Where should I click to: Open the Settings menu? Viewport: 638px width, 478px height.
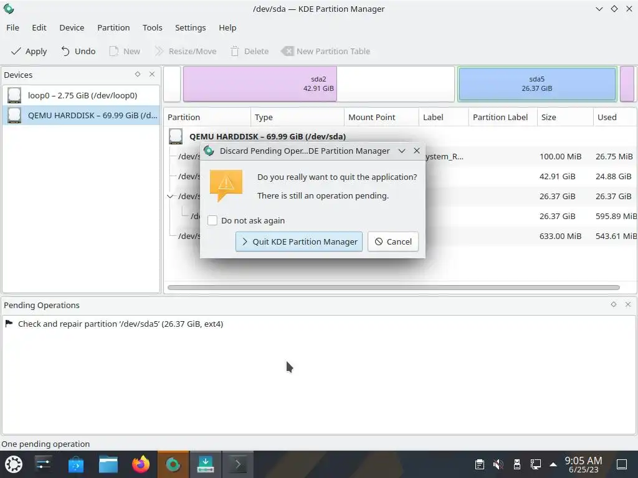coord(191,27)
